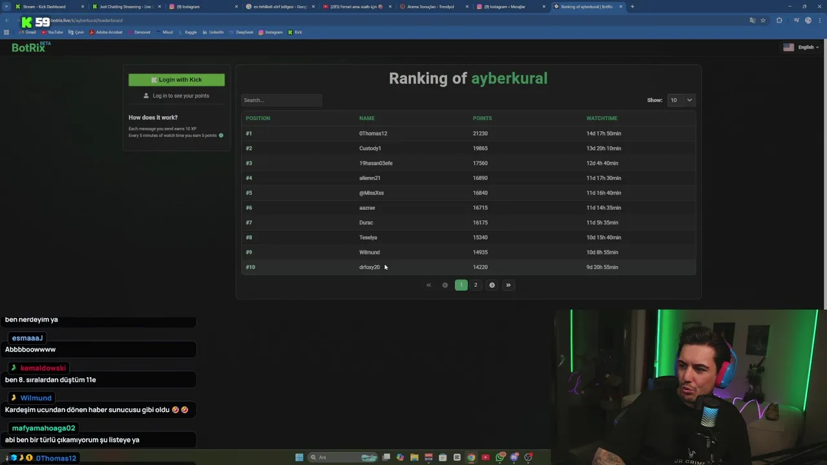Open Chrome media controls icon
Screen dimensions: 827x465
pos(796,20)
